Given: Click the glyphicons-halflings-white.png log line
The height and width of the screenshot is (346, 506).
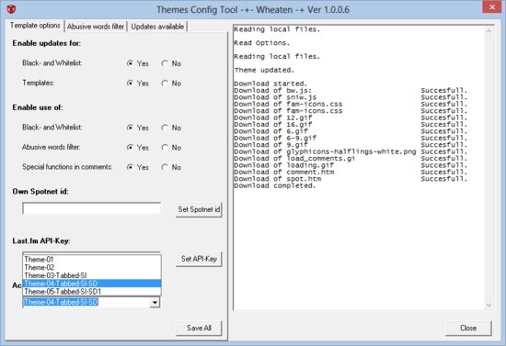Looking at the screenshot, I should (x=351, y=151).
